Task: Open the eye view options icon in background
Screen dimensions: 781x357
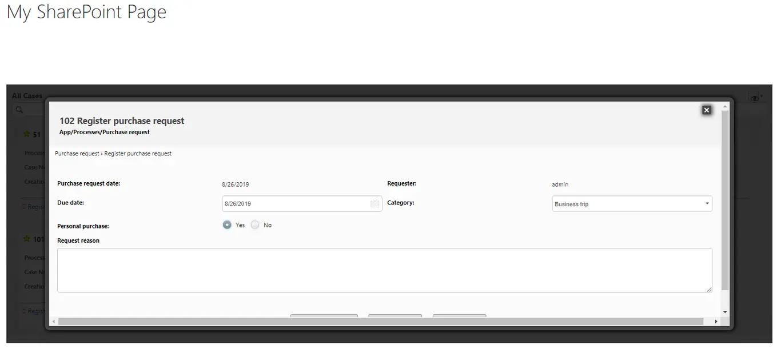Action: (756, 98)
